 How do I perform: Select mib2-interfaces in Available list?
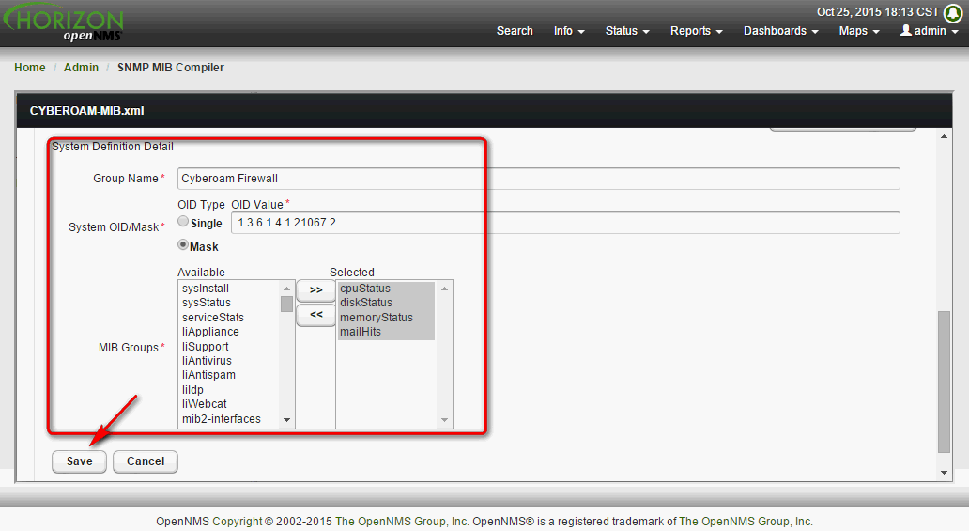pyautogui.click(x=222, y=419)
